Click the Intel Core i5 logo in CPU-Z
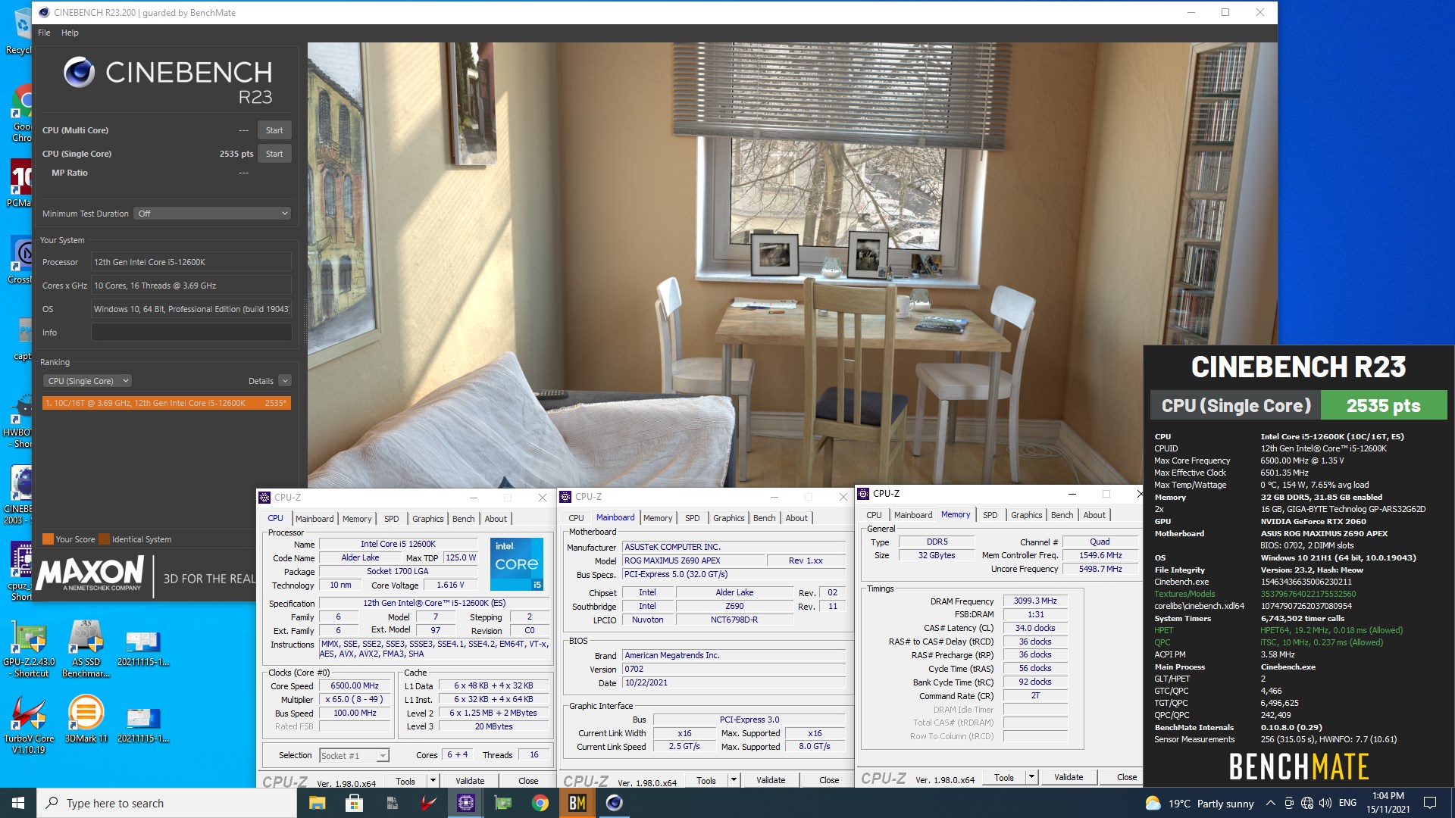 [517, 564]
